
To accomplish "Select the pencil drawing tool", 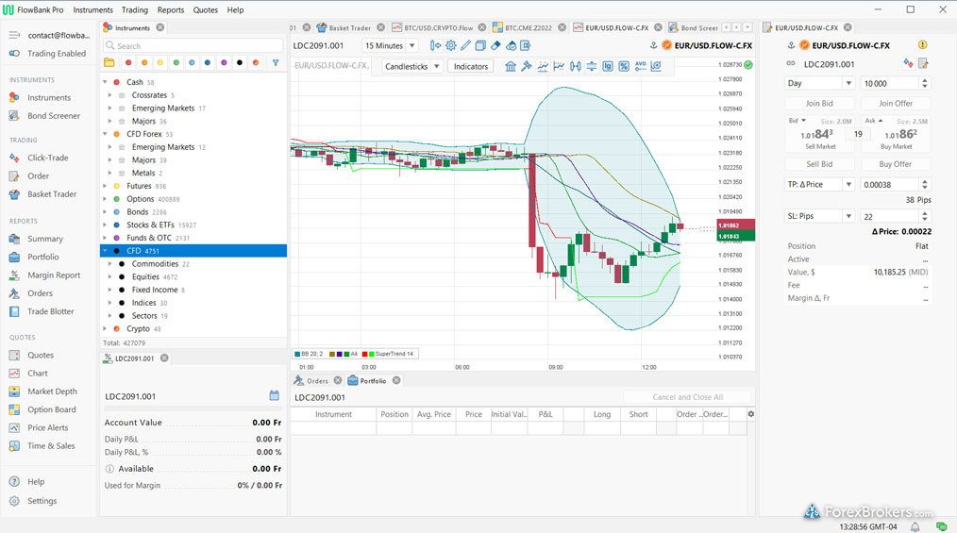I will click(465, 45).
